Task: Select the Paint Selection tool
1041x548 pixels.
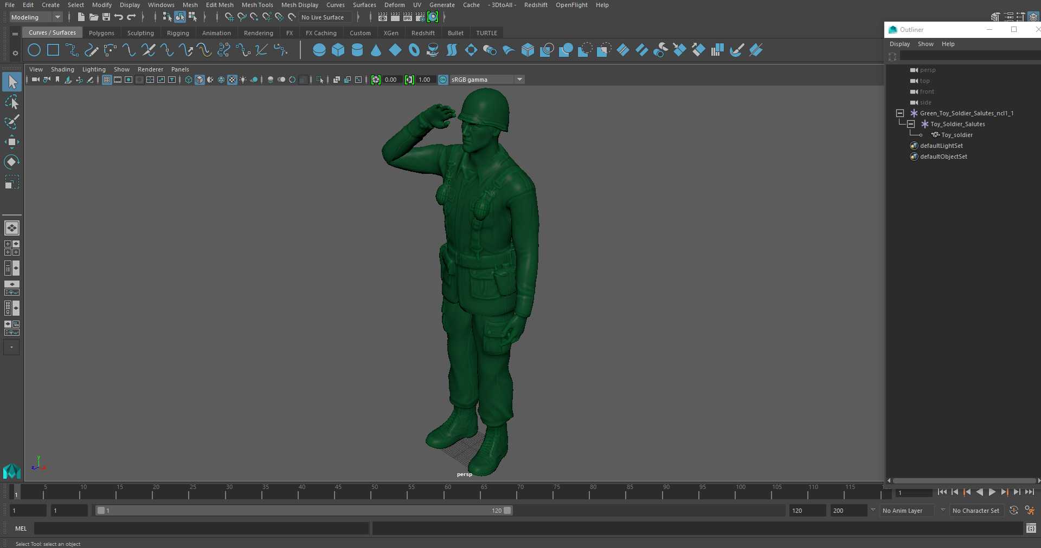Action: point(12,122)
